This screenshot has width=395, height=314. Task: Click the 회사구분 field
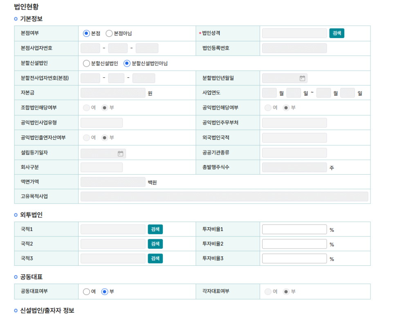pyautogui.click(x=101, y=167)
